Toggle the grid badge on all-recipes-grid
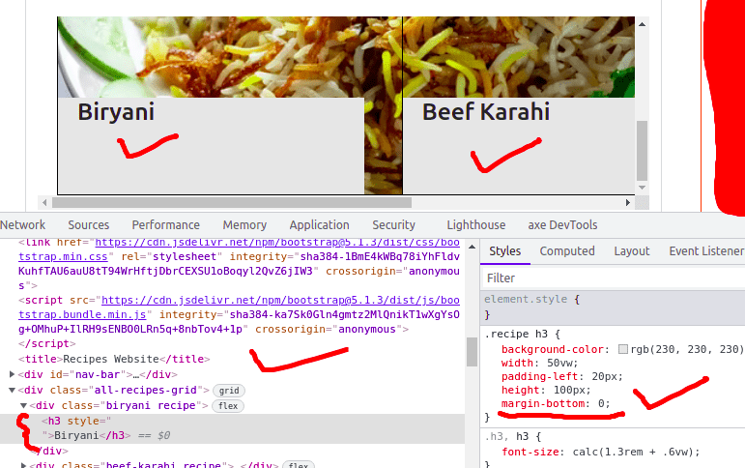 click(229, 391)
